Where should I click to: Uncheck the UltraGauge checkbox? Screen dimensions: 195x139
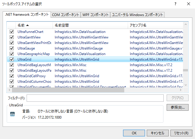12,48
